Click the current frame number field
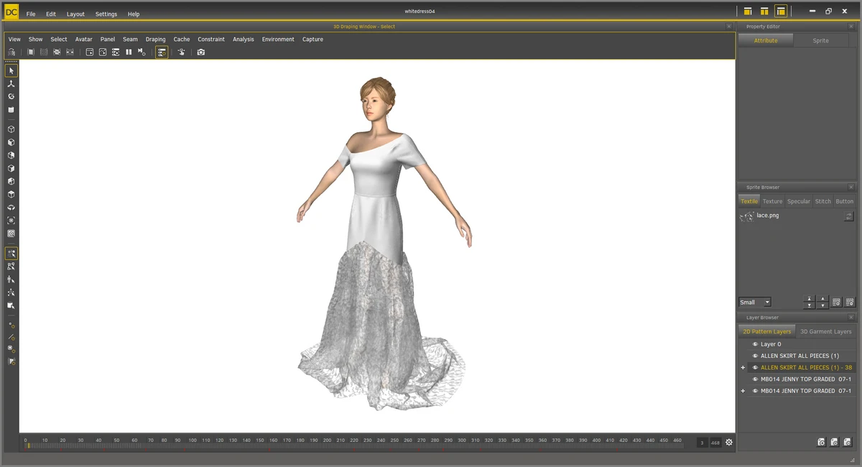This screenshot has width=862, height=467. pyautogui.click(x=702, y=443)
